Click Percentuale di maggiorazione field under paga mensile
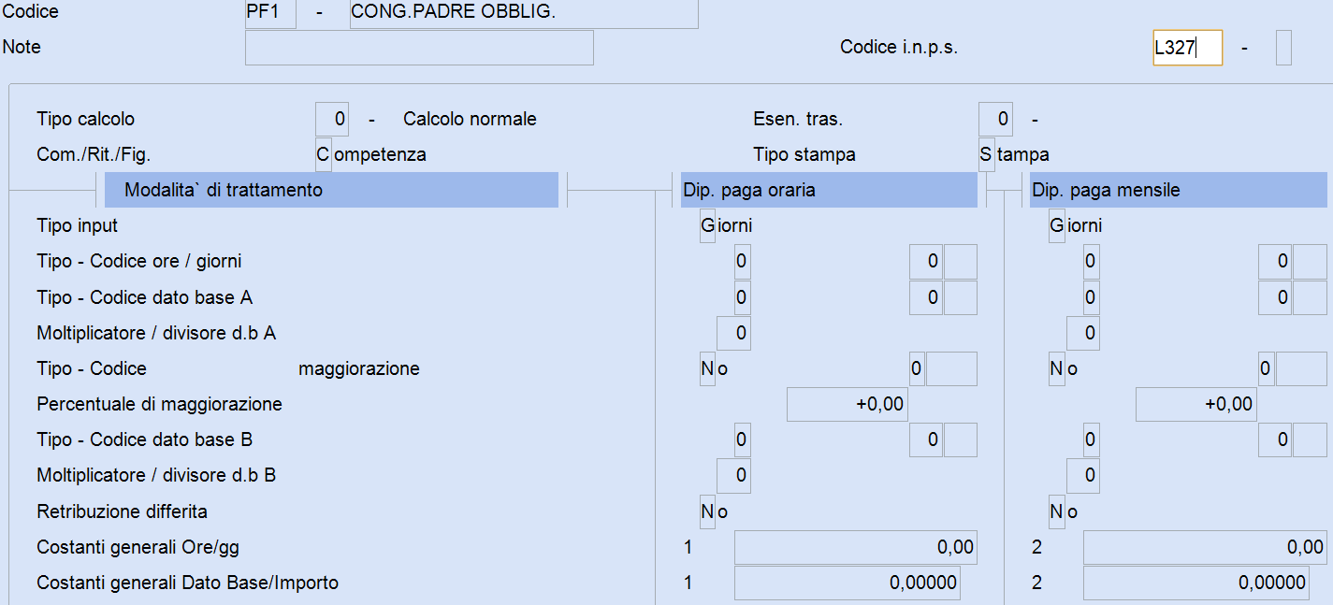 [1196, 404]
